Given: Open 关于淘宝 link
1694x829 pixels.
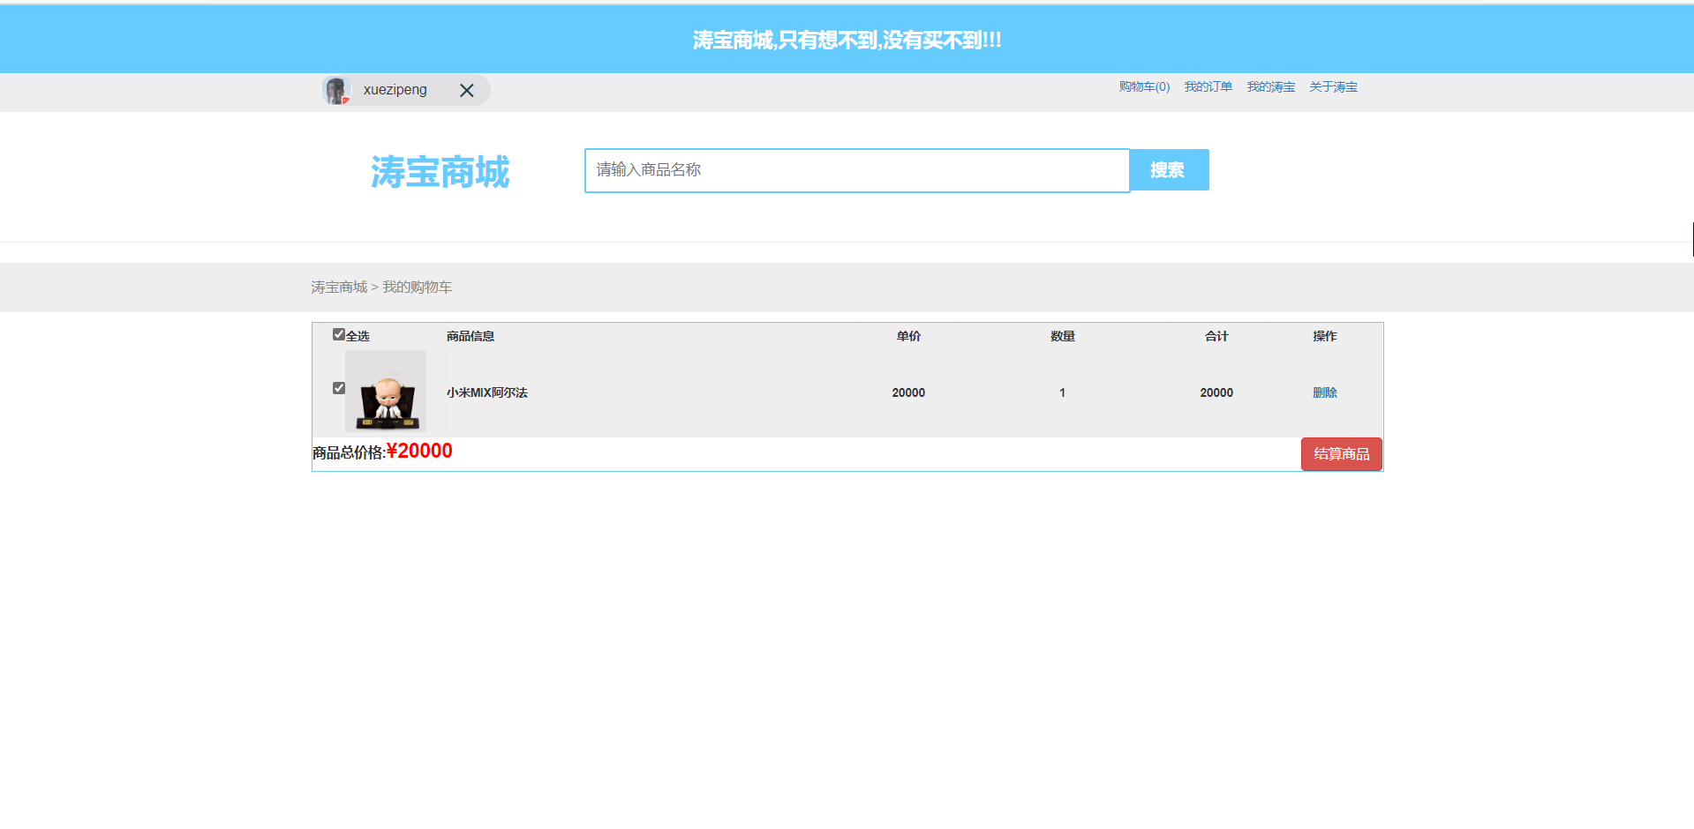Looking at the screenshot, I should (1333, 86).
